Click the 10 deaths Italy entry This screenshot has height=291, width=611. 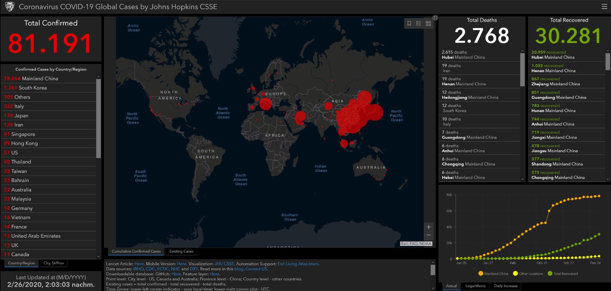480,121
